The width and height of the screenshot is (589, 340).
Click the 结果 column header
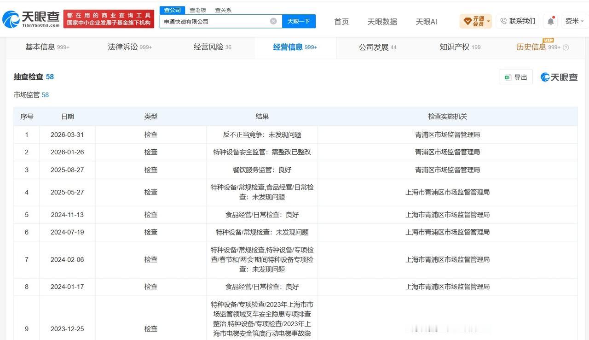(262, 117)
